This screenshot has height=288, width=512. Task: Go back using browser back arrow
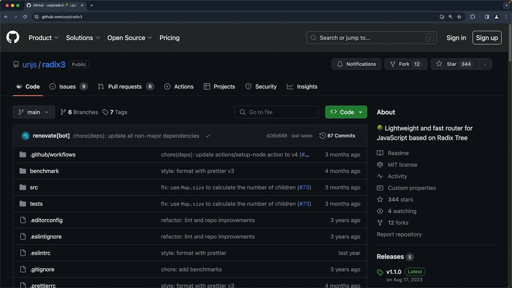coord(6,17)
